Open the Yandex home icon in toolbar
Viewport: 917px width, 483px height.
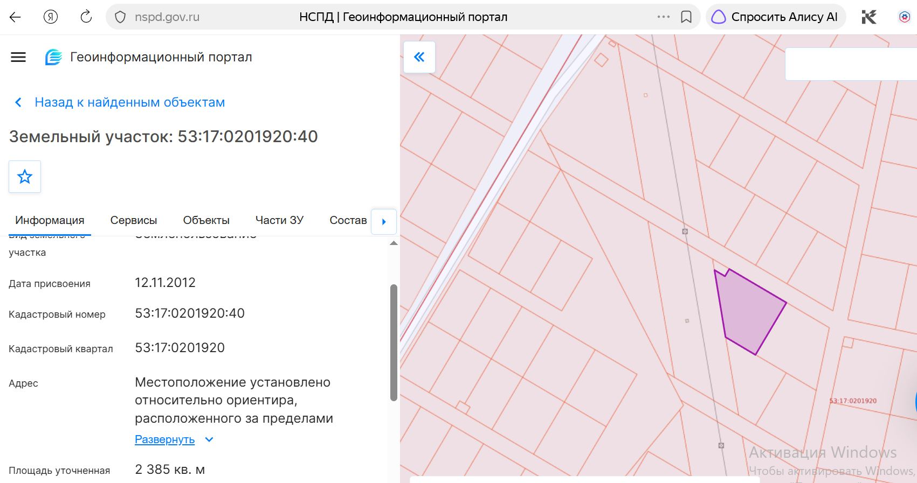[x=51, y=17]
